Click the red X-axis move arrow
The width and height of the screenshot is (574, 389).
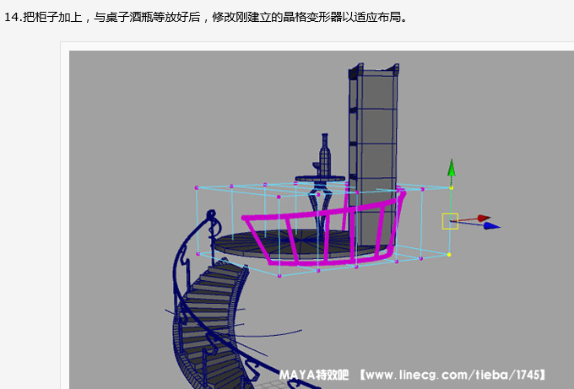483,219
